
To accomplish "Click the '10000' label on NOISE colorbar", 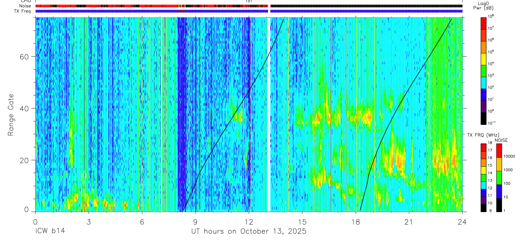I will 509,156.
